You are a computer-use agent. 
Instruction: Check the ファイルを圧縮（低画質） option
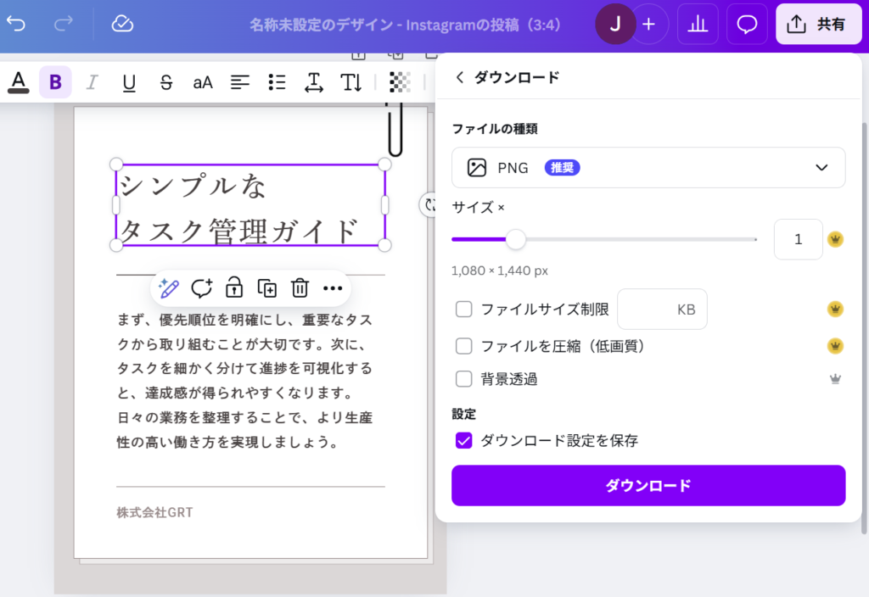coord(464,346)
